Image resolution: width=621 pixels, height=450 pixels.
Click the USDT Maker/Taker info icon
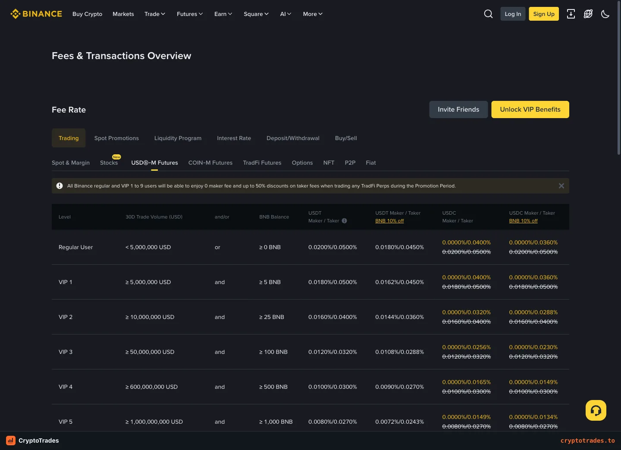coord(344,221)
